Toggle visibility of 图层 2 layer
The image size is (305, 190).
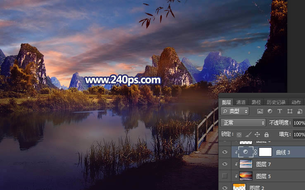click(x=225, y=188)
